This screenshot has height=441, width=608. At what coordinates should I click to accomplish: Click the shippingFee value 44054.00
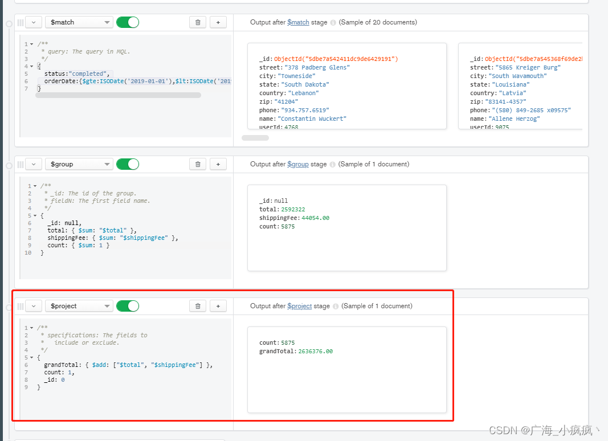[x=315, y=218]
